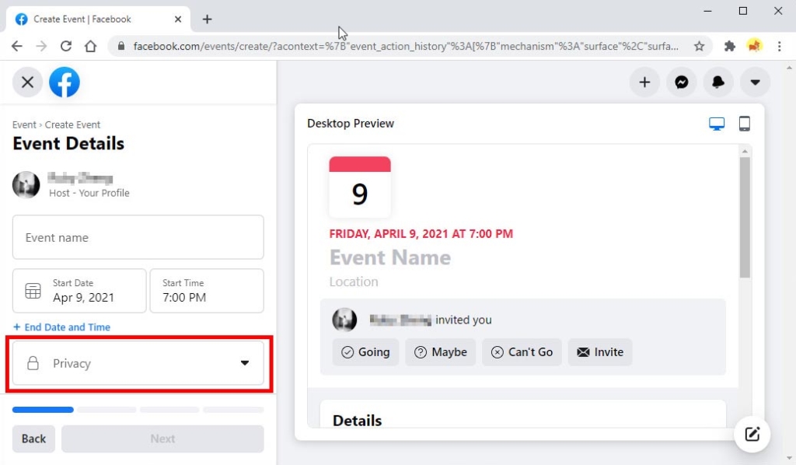Click the Event breadcrumb link
The width and height of the screenshot is (796, 465).
pos(23,124)
